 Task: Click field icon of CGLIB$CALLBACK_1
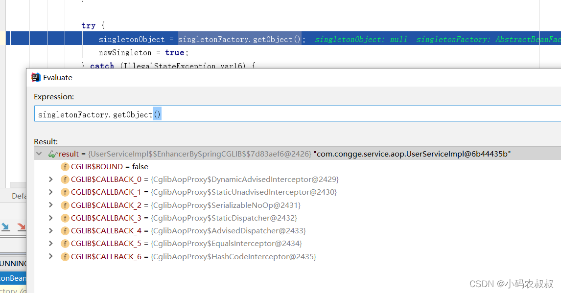(x=65, y=192)
